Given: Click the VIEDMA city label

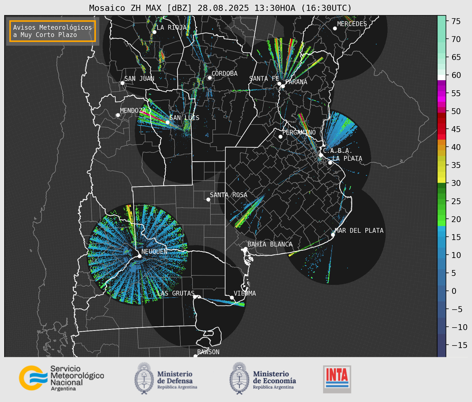Looking at the screenshot, I should click(245, 293).
